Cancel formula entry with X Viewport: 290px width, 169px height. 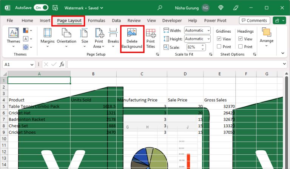tap(46, 64)
